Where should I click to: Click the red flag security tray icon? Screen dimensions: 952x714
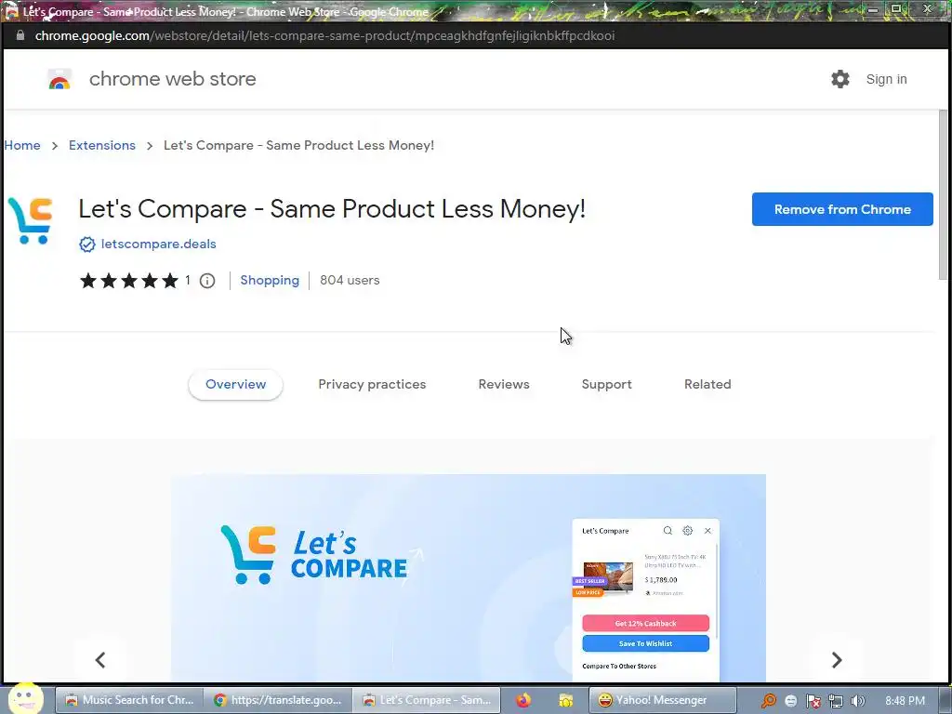pyautogui.click(x=813, y=701)
